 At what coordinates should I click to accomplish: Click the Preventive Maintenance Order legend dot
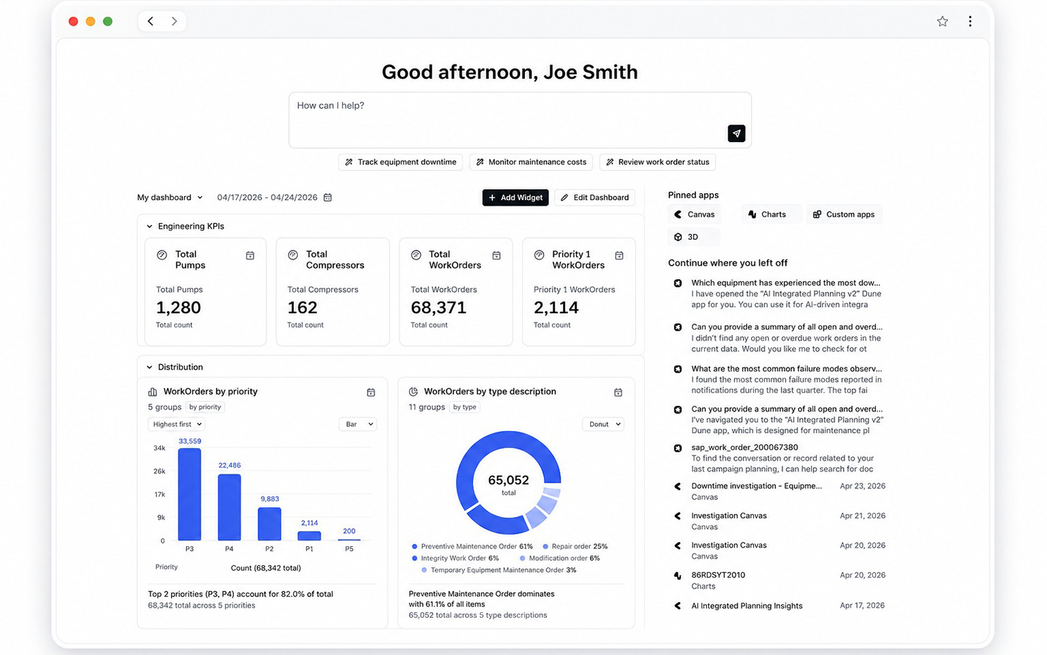[x=415, y=546]
